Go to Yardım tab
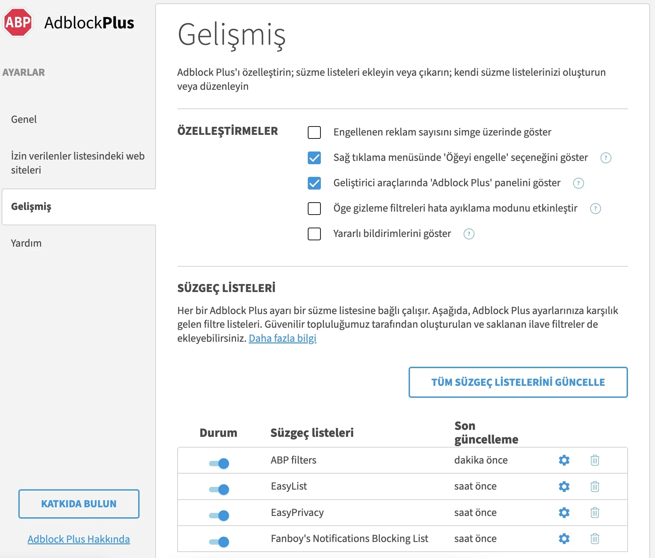This screenshot has width=655, height=558. coord(26,243)
